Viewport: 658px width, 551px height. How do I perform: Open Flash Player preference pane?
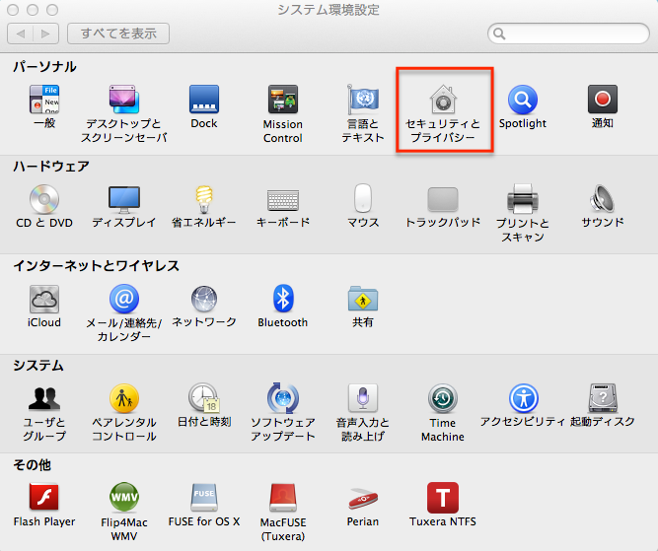(x=44, y=498)
